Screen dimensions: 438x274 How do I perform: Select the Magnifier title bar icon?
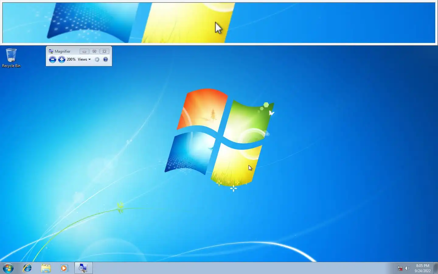click(51, 51)
